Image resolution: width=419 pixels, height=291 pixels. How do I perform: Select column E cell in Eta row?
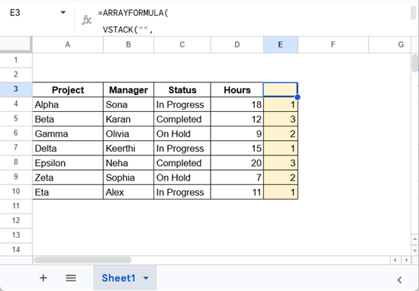point(281,192)
